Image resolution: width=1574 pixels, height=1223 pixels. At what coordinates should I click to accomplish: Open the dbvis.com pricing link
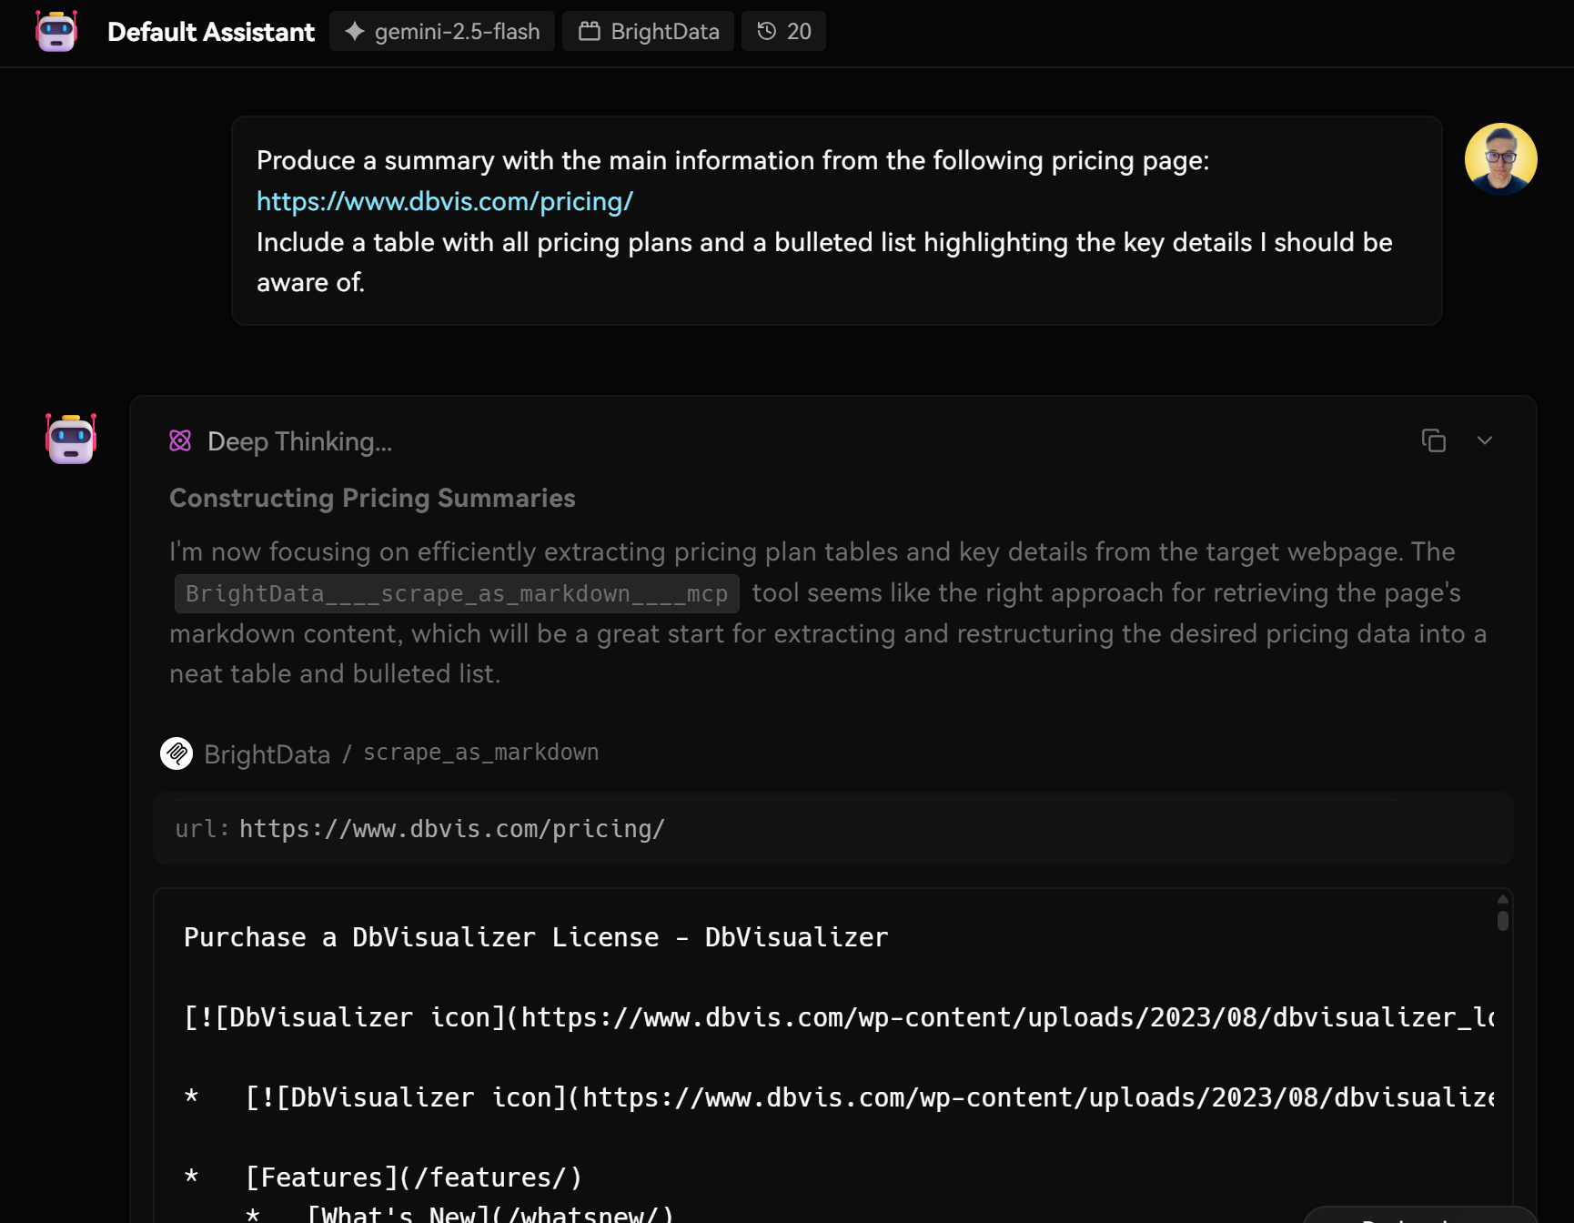(445, 201)
